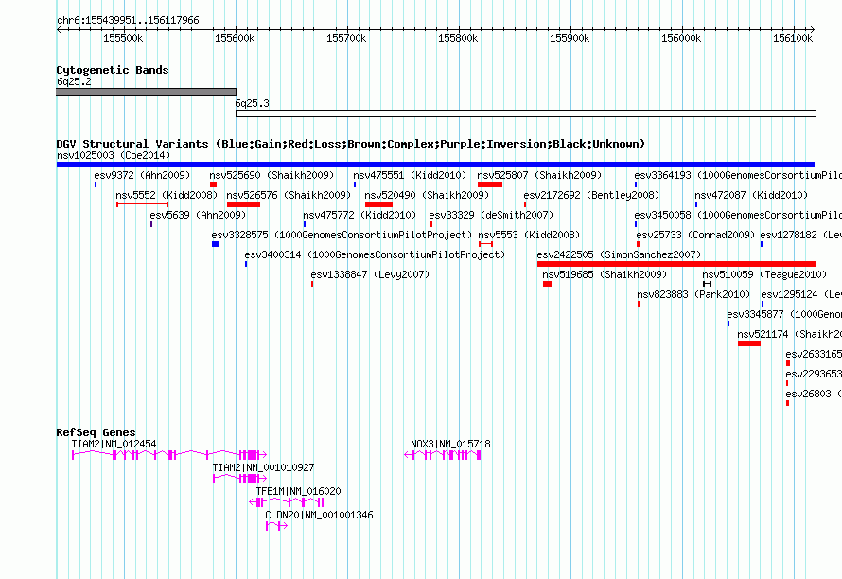Select esv3400314 variant label

pos(375,254)
